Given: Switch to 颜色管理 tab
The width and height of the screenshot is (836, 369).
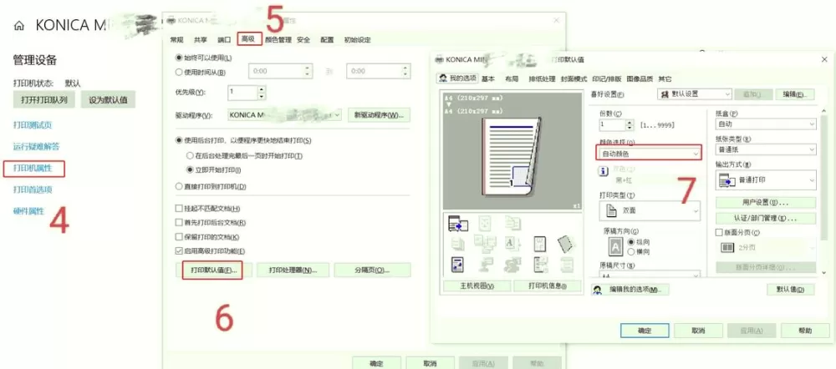Looking at the screenshot, I should (278, 40).
